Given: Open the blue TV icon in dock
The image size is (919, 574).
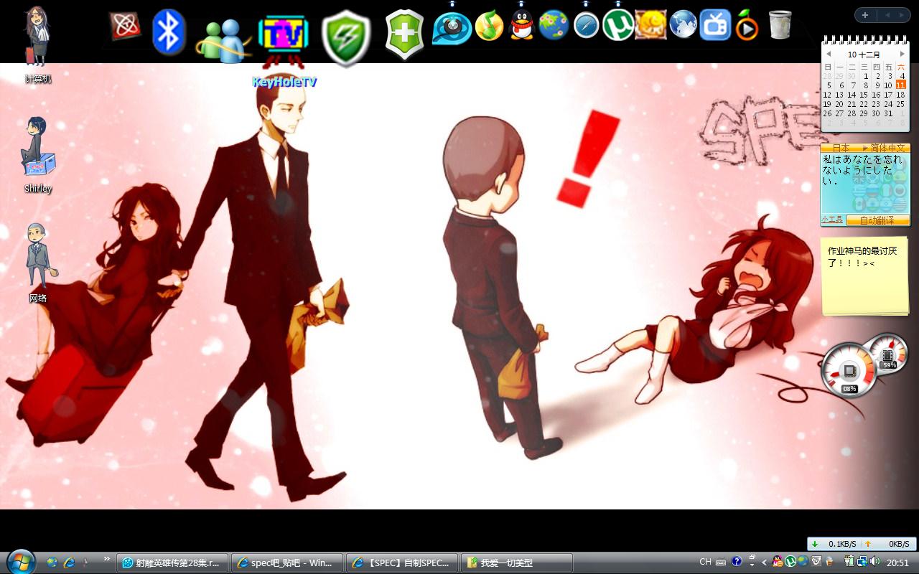Looking at the screenshot, I should click(x=715, y=24).
